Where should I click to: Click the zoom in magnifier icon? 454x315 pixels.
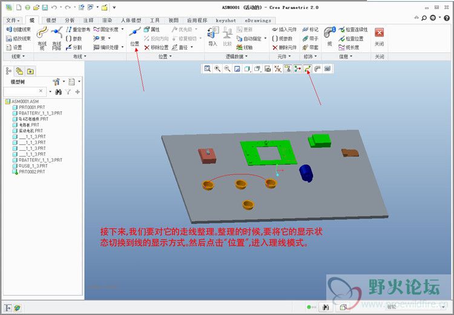[x=217, y=68]
